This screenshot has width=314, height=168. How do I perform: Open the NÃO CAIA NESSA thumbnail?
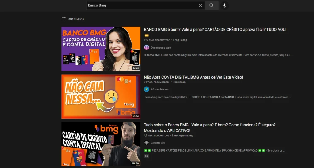click(101, 96)
